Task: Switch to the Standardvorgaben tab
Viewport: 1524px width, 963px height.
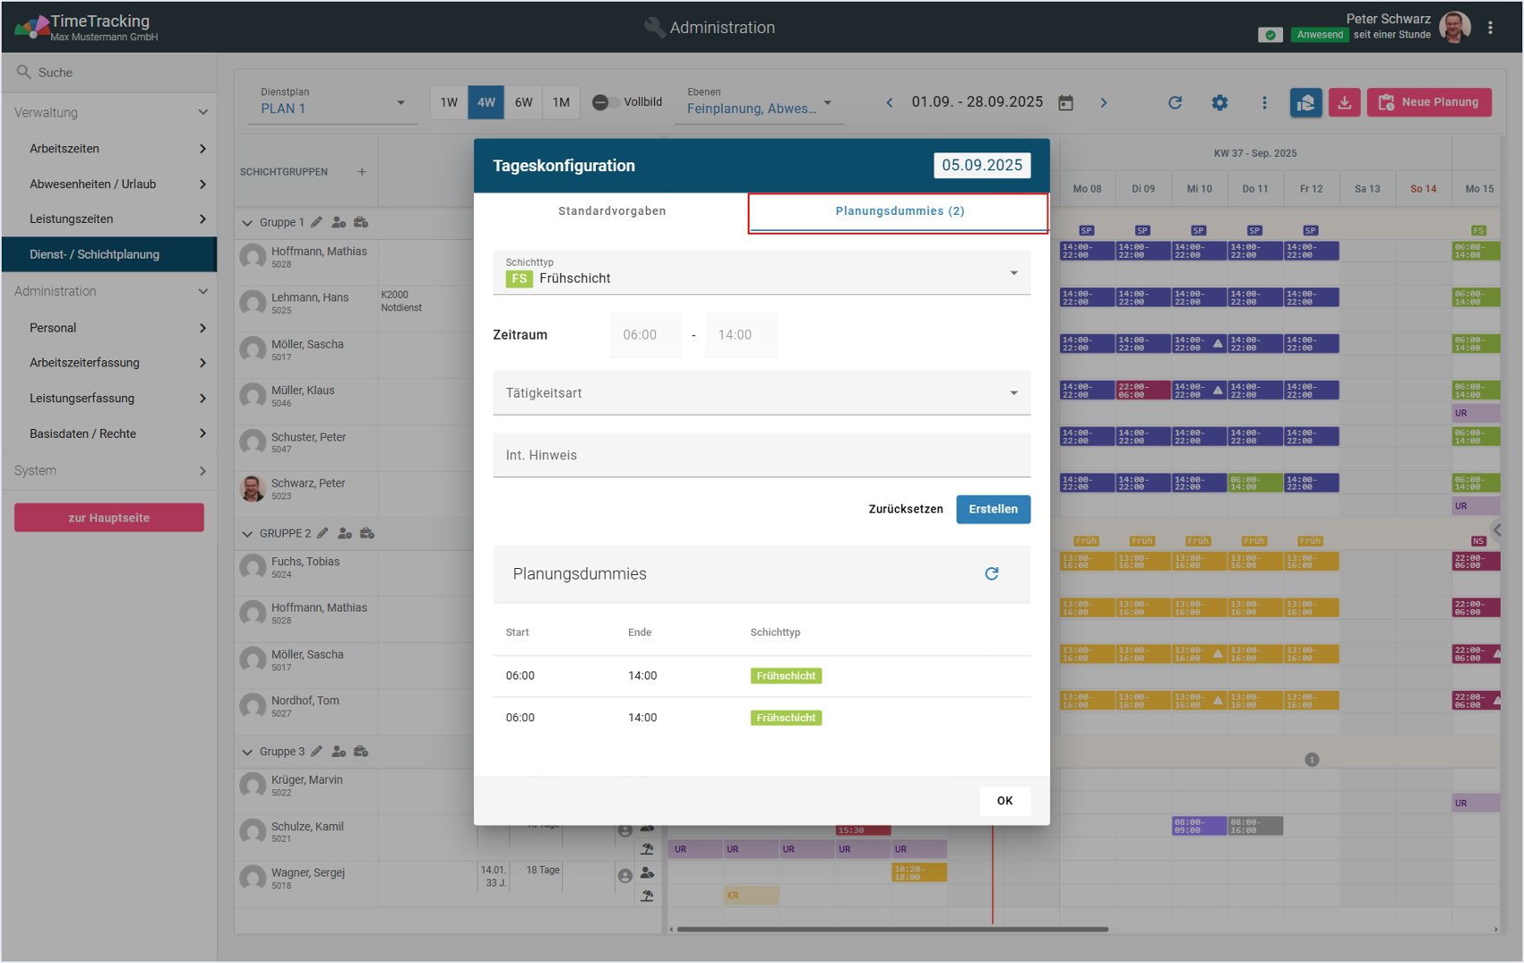Action: [612, 211]
